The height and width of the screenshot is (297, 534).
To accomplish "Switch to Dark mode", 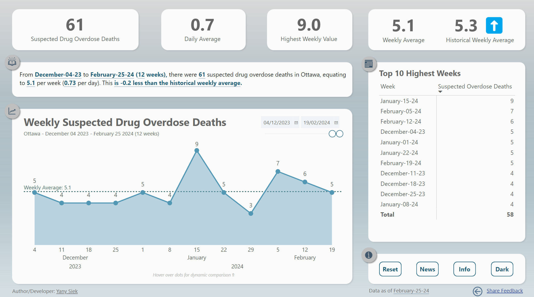I will [502, 269].
